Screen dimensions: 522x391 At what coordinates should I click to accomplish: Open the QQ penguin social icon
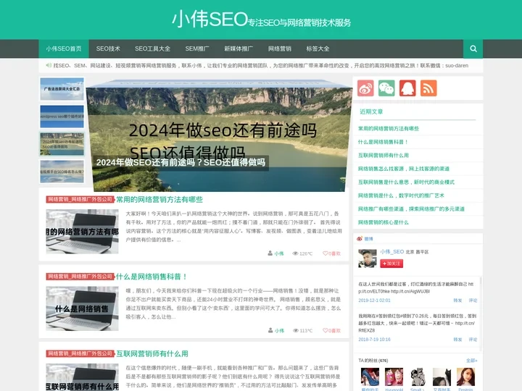pos(407,88)
